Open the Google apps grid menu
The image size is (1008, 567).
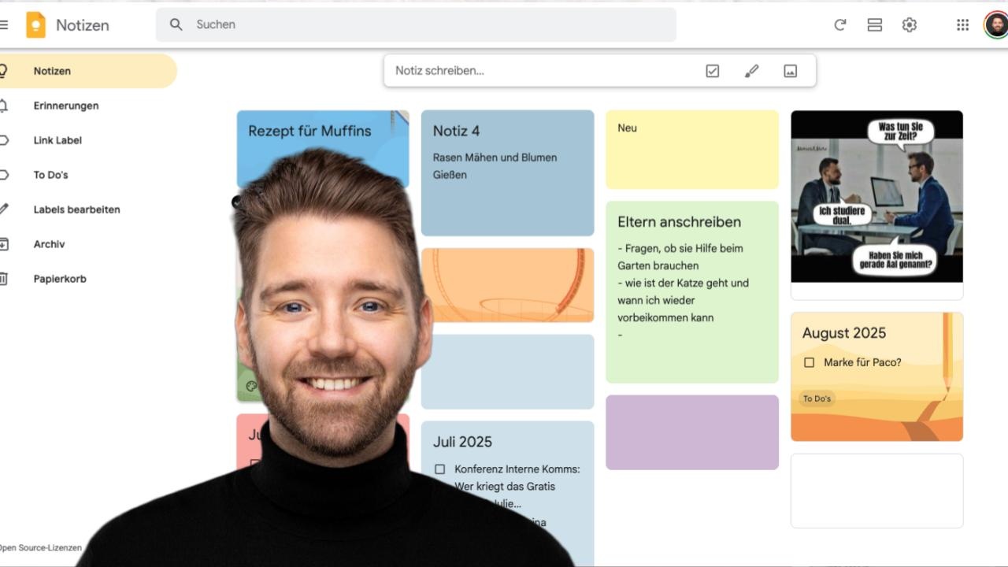(x=962, y=24)
